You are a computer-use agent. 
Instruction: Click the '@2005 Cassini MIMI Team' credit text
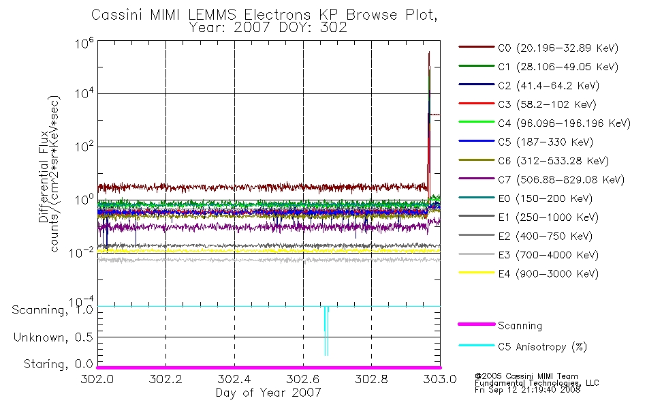tap(526, 376)
